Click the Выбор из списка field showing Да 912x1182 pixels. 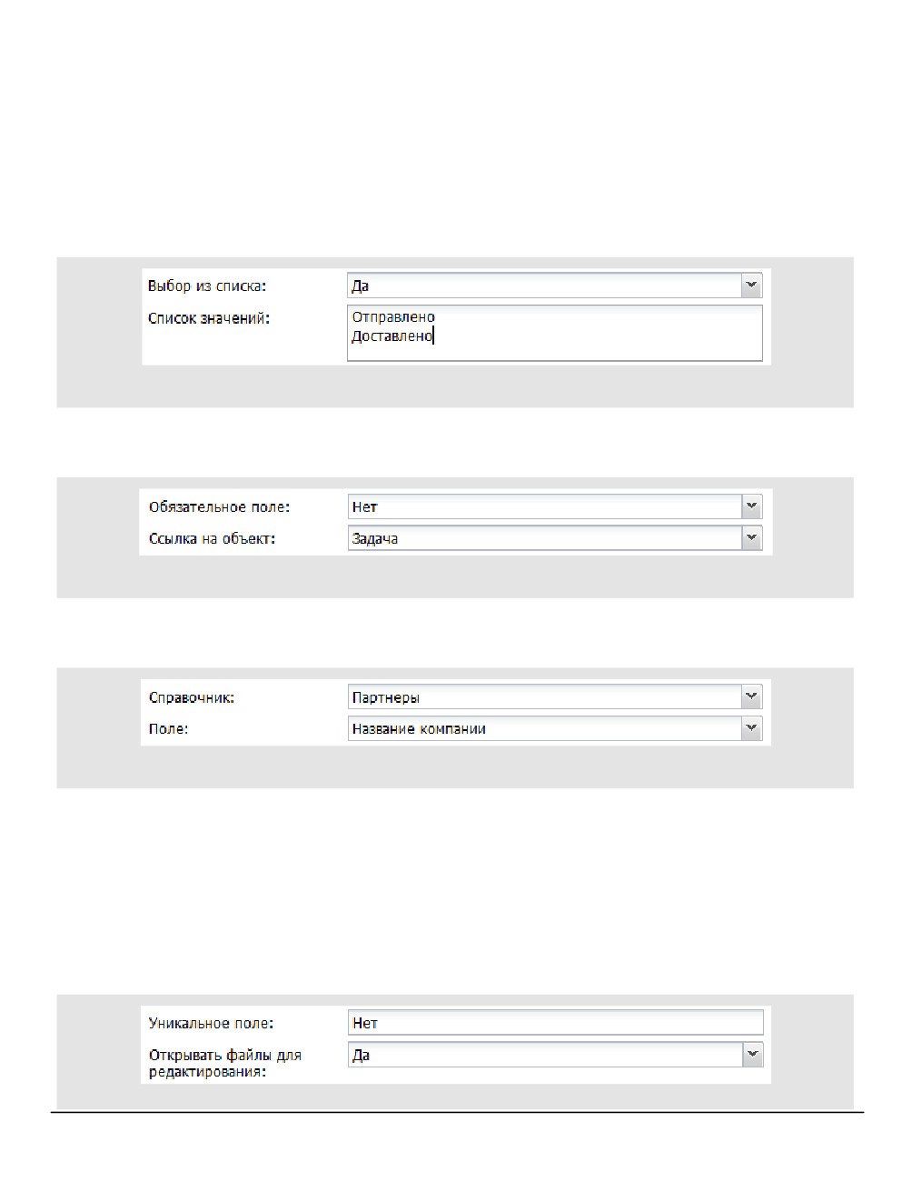(554, 286)
